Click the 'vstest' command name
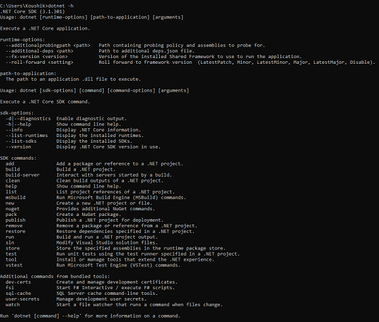This screenshot has width=379, height=322. click(14, 264)
